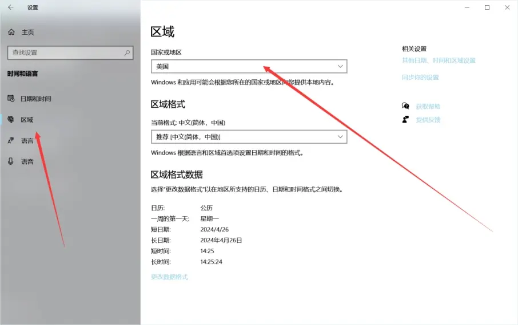Viewport: 518px width, 325px height.
Task: Maximize the Settings window
Action: pos(487,7)
